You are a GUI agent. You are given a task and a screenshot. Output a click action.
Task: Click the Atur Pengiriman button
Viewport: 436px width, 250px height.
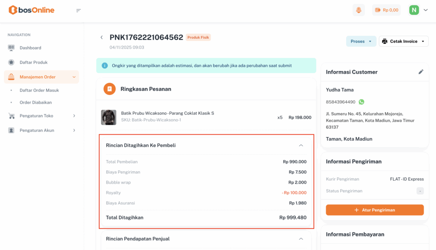click(375, 210)
